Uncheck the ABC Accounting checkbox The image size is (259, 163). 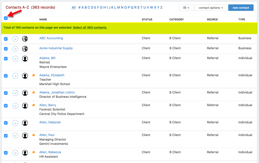pyautogui.click(x=6, y=39)
